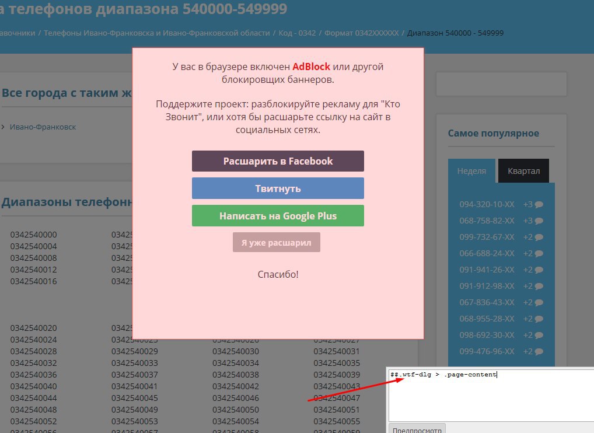Click the 'Я уже расшарил' button
Image resolution: width=594 pixels, height=433 pixels.
point(277,242)
